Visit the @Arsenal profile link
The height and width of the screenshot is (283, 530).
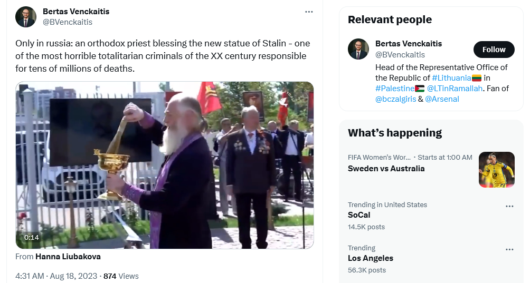(x=442, y=99)
